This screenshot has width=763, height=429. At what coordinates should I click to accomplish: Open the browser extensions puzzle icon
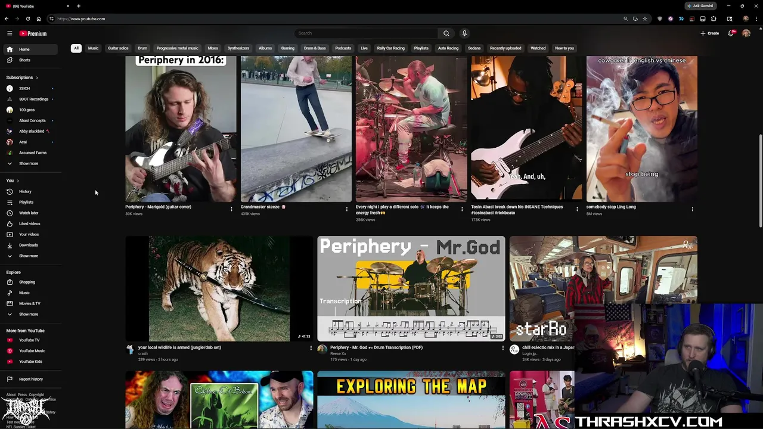(x=714, y=18)
